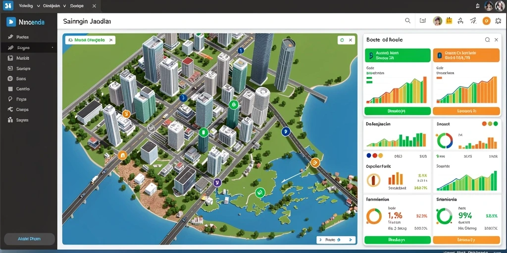This screenshot has width=507, height=253.
Task: Click the green button under the left chart
Action: coord(398,111)
